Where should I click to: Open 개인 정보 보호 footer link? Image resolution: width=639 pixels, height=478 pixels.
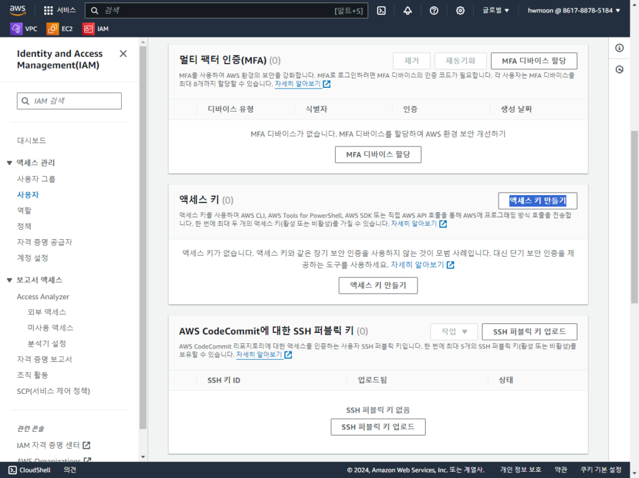pyautogui.click(x=521, y=470)
